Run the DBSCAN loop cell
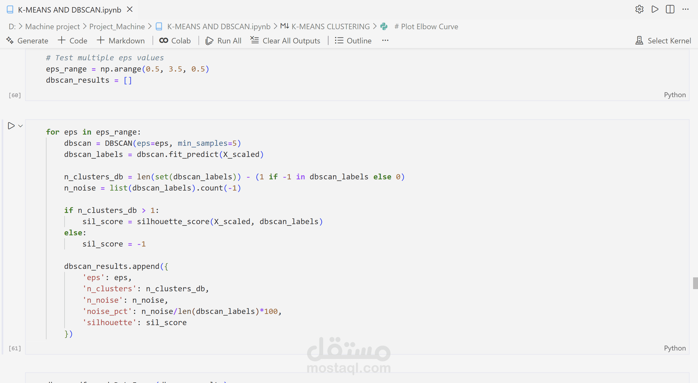The height and width of the screenshot is (383, 698). point(11,126)
